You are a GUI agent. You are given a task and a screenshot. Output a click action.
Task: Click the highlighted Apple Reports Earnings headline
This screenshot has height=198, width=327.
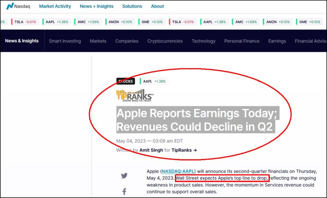point(197,120)
